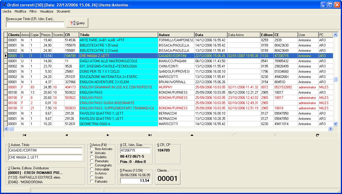Click arrival date '06/12/2006 12.21.27'
Image resolution: width=342 pixels, height=194 pixels.
(x=244, y=92)
